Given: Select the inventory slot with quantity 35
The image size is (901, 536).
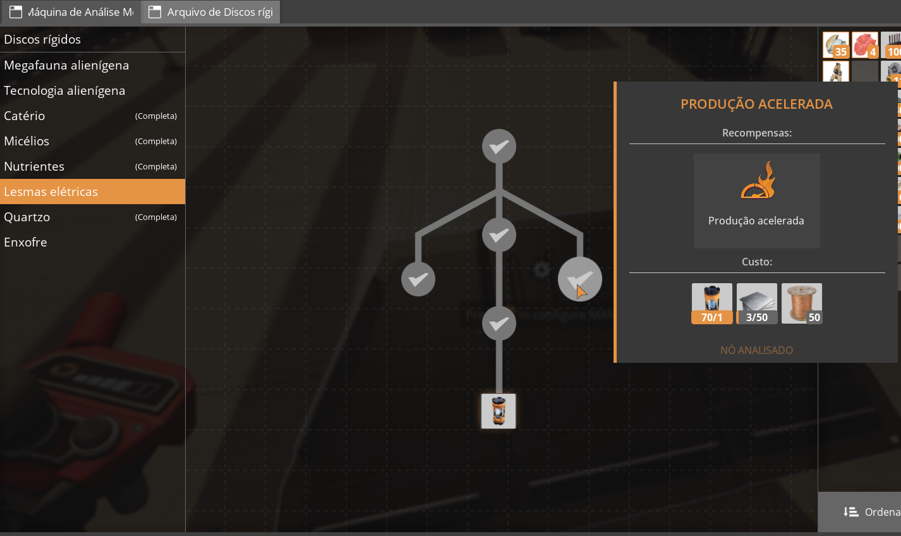Looking at the screenshot, I should point(836,46).
